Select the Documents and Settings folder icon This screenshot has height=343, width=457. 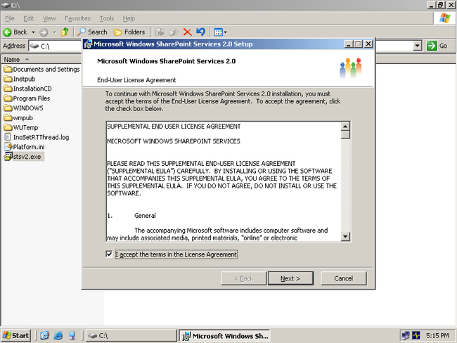8,69
